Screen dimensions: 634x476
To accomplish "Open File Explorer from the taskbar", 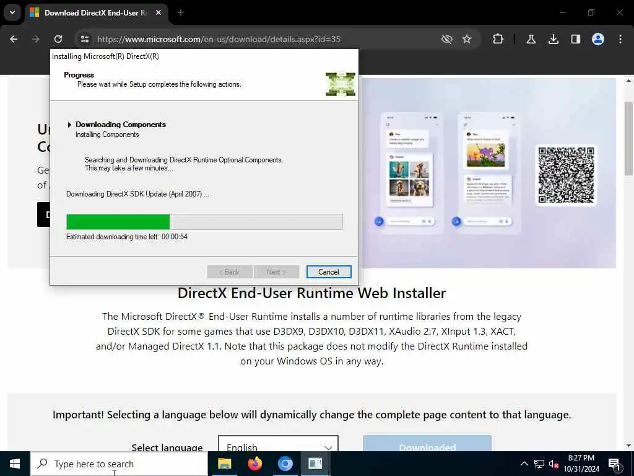I will [224, 464].
